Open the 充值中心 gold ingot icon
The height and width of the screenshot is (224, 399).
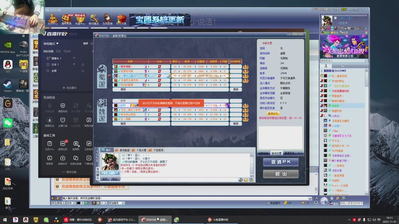tap(80, 19)
